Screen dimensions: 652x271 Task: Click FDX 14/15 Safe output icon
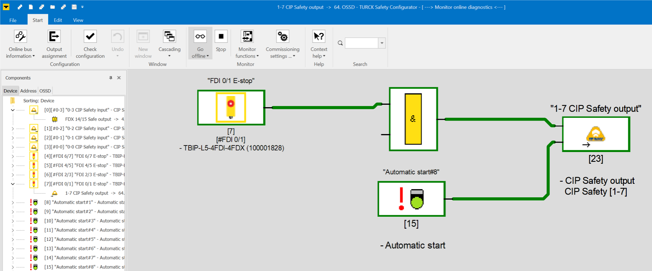[x=55, y=119]
